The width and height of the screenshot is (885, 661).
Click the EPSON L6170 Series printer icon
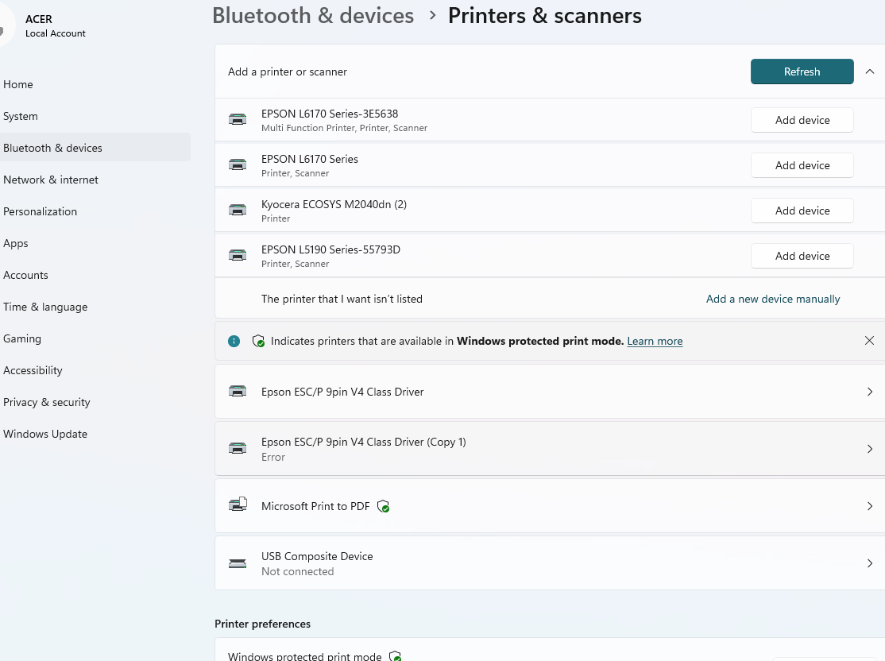click(x=238, y=164)
